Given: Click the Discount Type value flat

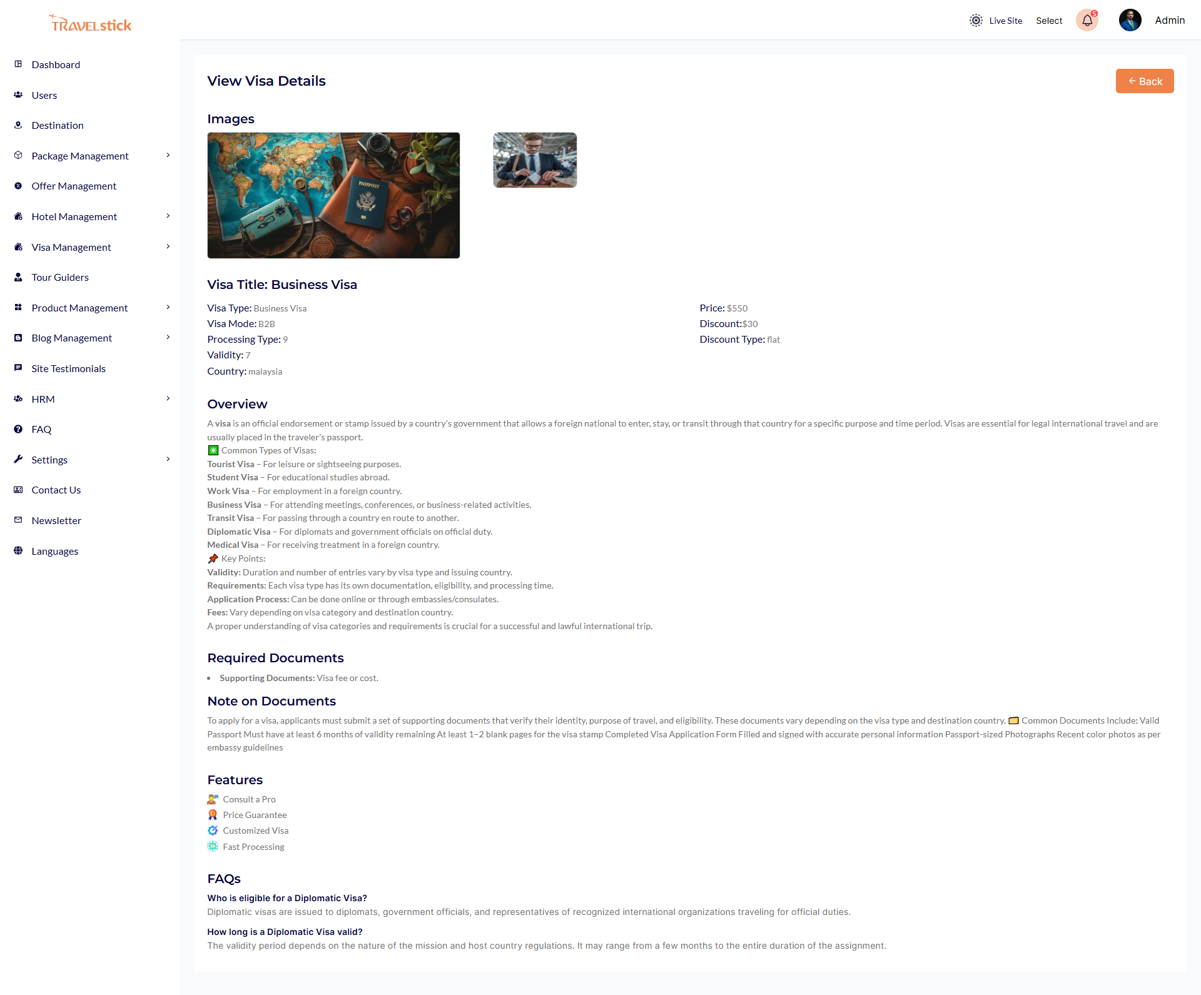Looking at the screenshot, I should coord(774,340).
